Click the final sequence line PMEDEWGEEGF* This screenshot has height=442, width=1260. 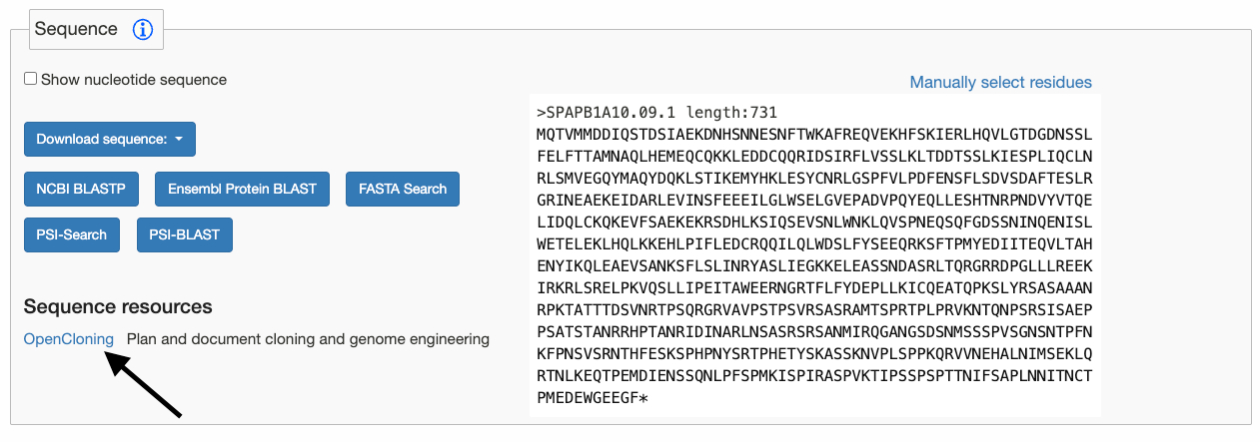[593, 398]
